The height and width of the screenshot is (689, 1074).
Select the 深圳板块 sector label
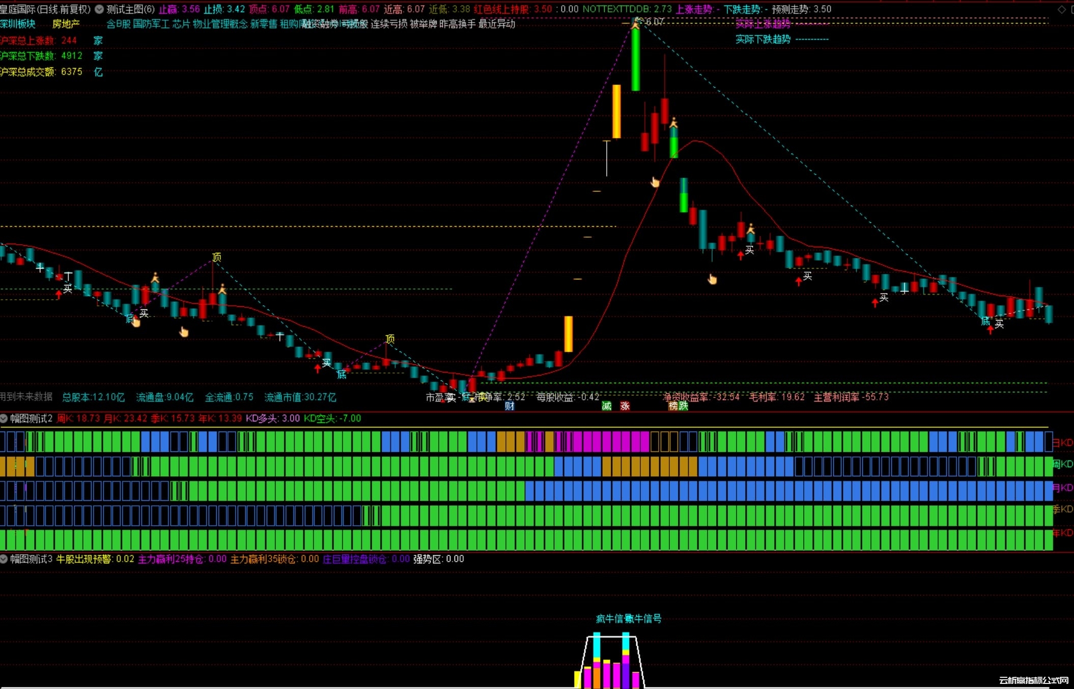click(18, 24)
